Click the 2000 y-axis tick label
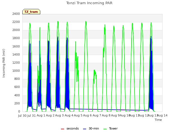The width and height of the screenshot is (179, 134). [x=16, y=30]
